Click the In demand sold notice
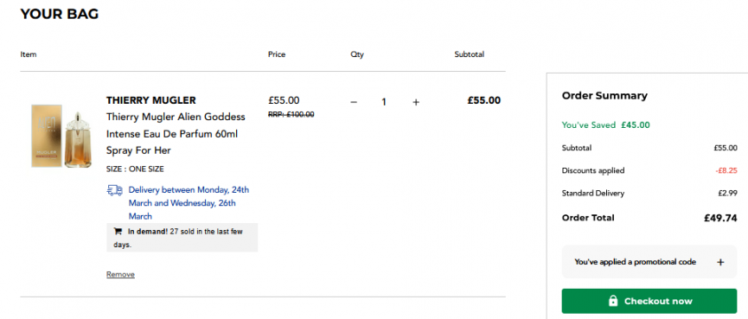 182,238
